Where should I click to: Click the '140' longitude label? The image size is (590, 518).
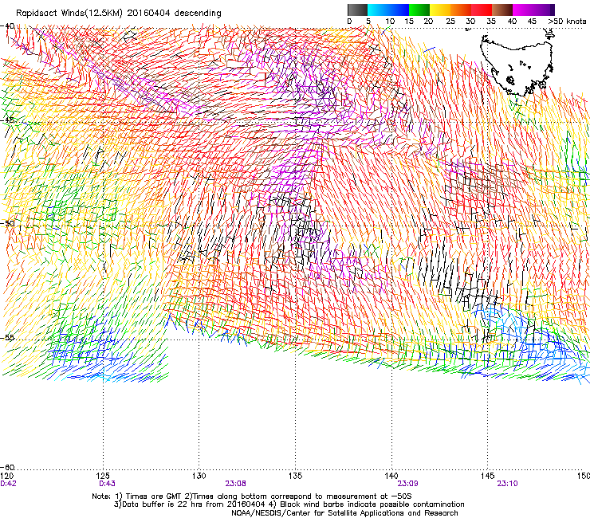coord(391,476)
